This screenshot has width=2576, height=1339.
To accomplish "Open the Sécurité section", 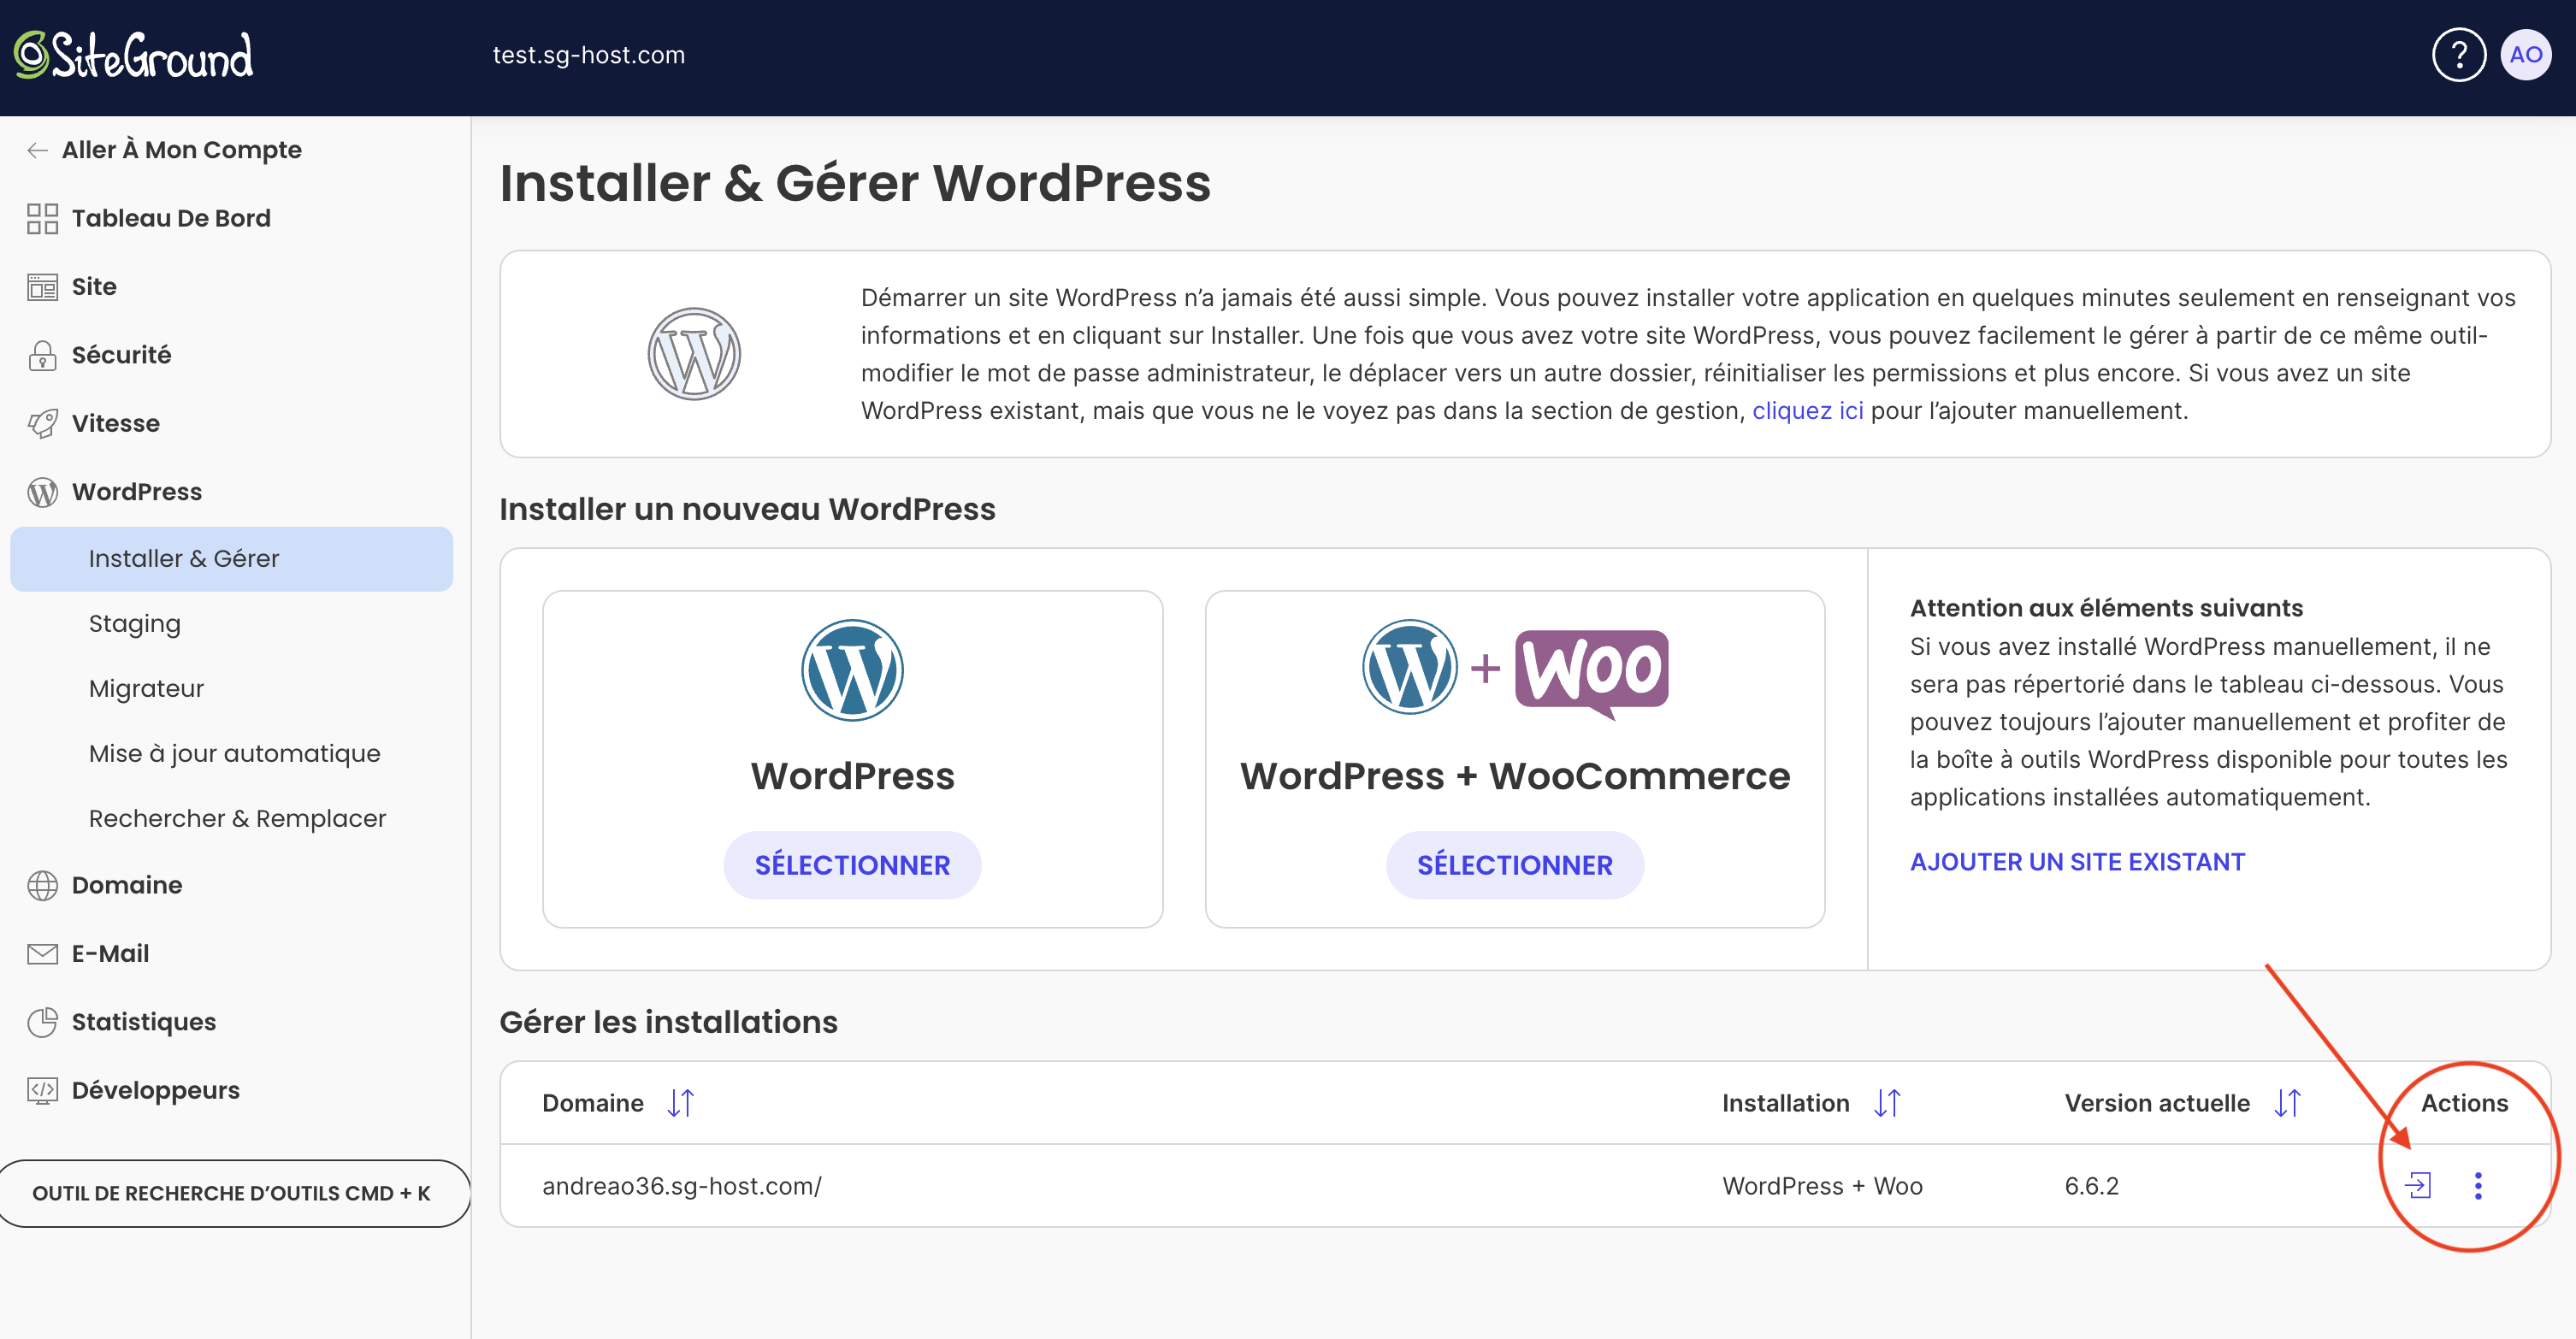I will tap(121, 355).
